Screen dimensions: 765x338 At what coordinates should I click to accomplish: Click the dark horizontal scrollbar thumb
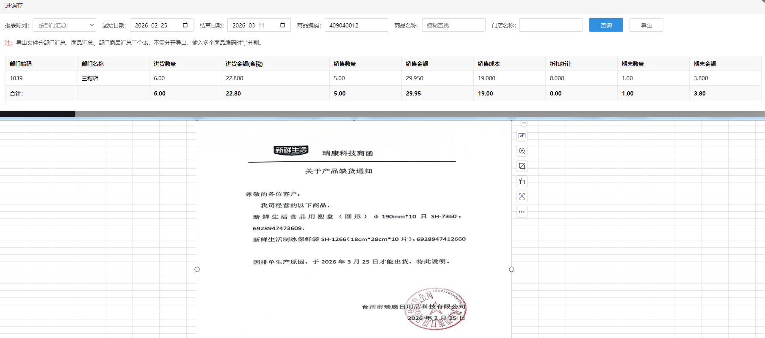38,114
